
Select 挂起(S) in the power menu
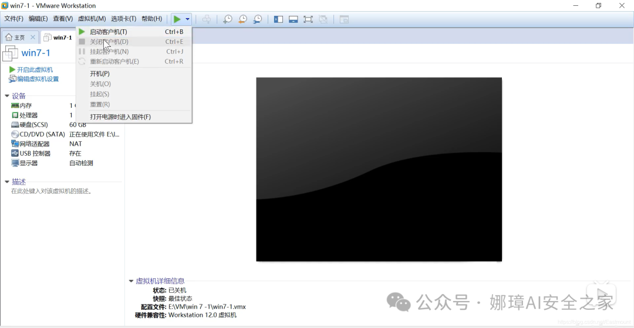(134, 94)
